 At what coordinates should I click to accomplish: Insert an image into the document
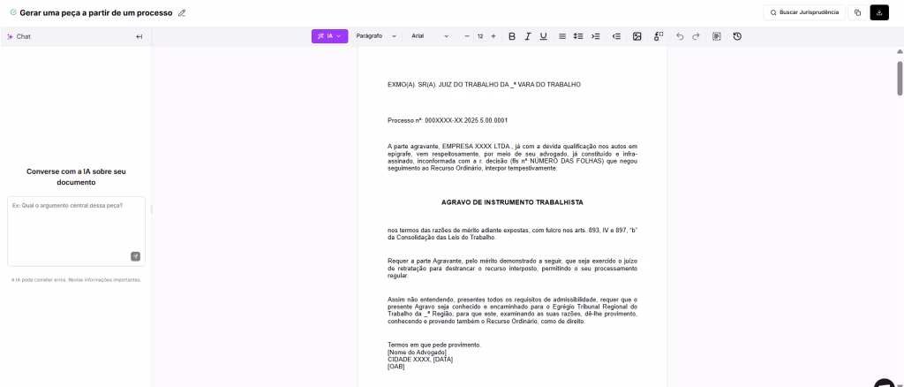[x=637, y=36]
